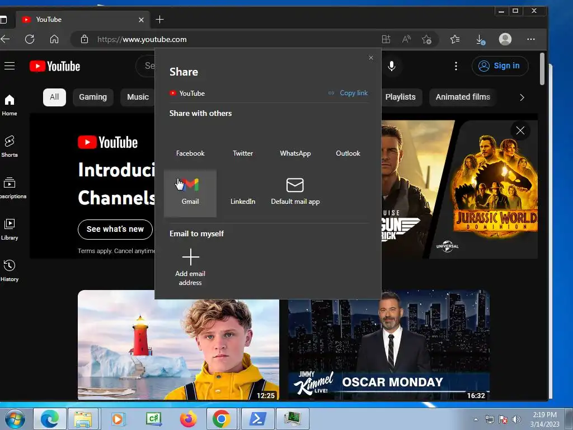Close the YouTube tab
This screenshot has width=573, height=430.
pyautogui.click(x=142, y=20)
